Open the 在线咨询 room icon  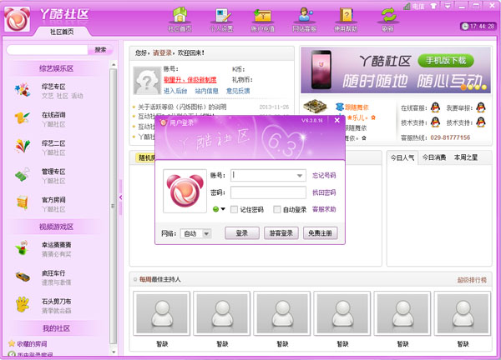pos(22,118)
